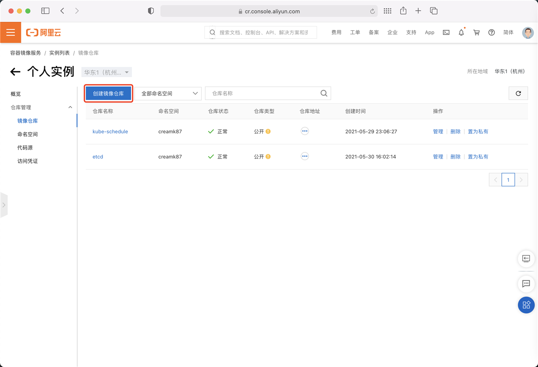
Task: Show repository address for kube-schedule
Action: (x=305, y=131)
